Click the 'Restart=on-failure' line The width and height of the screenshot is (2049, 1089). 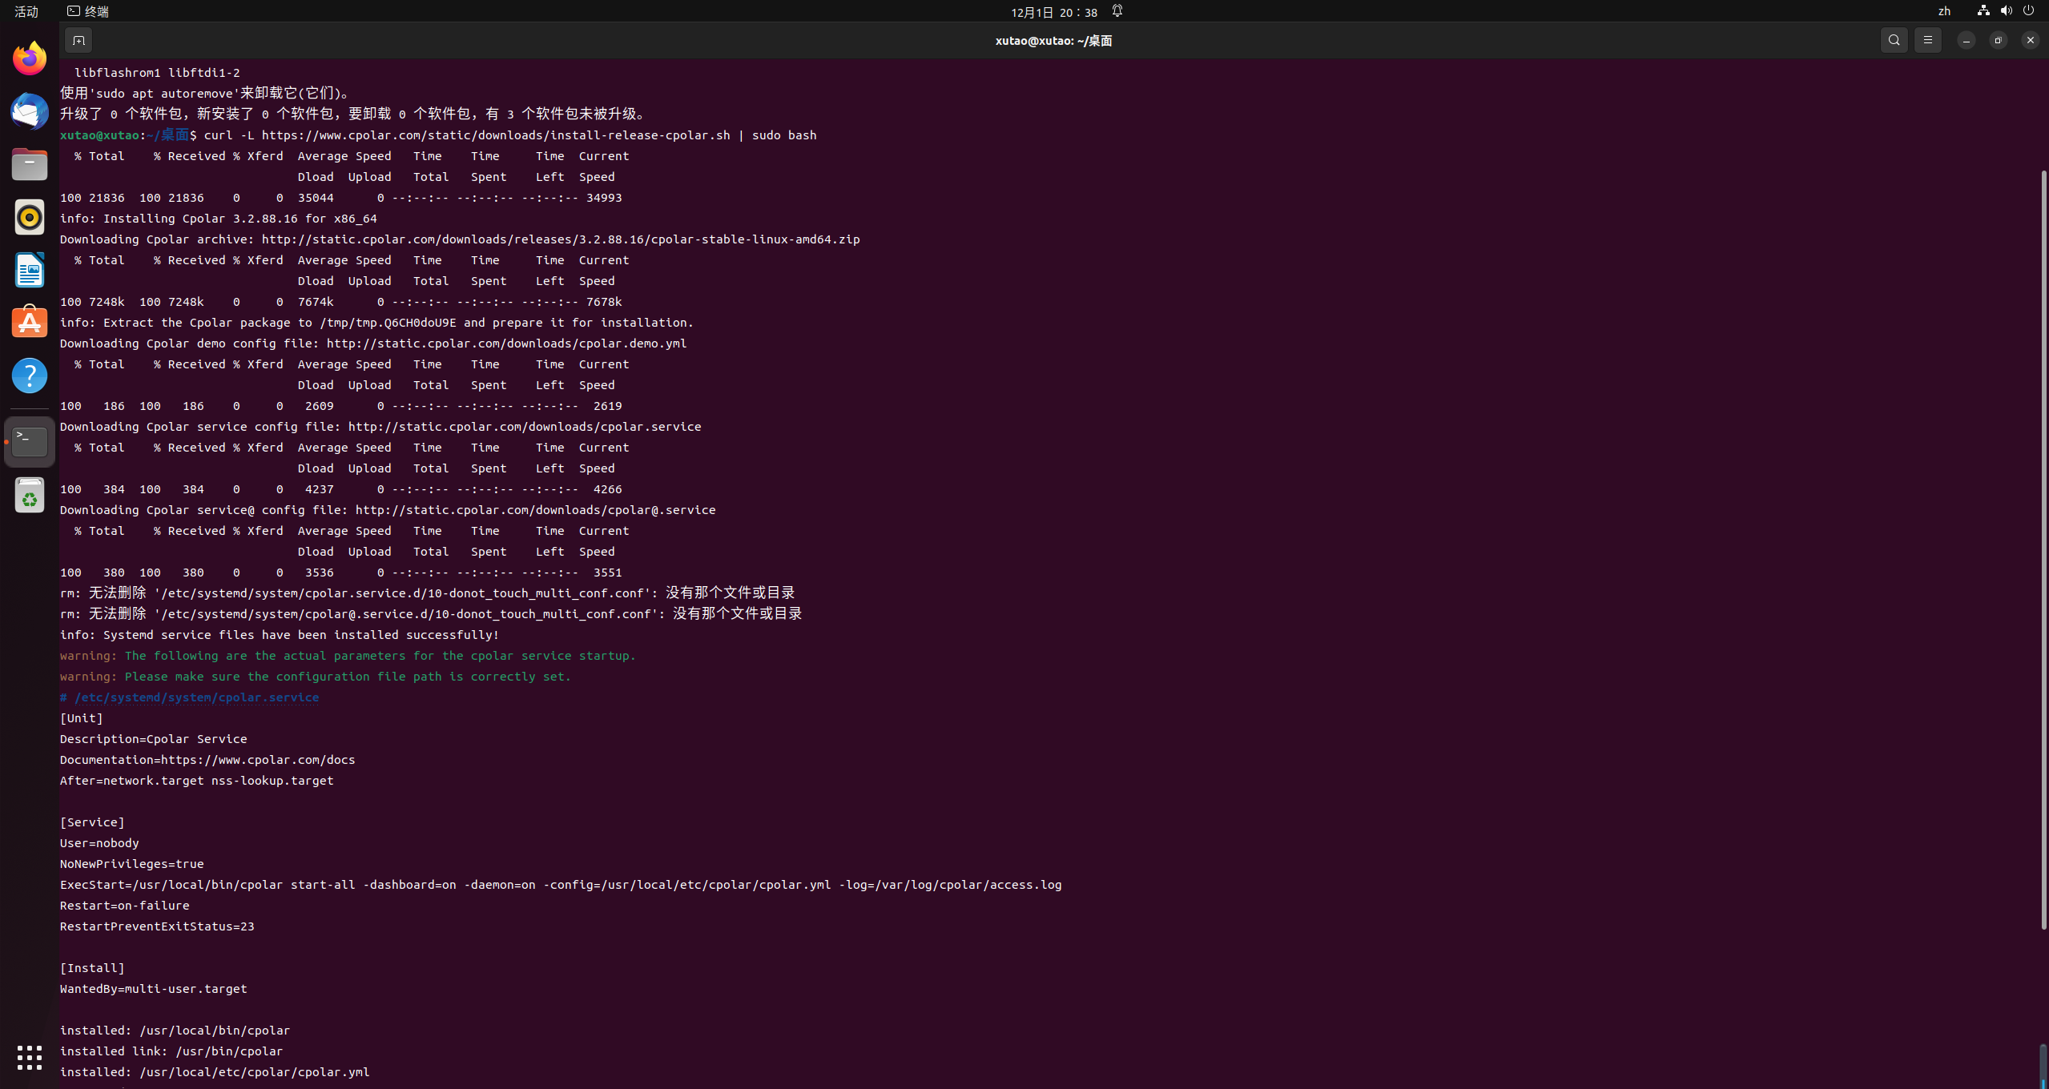click(124, 906)
